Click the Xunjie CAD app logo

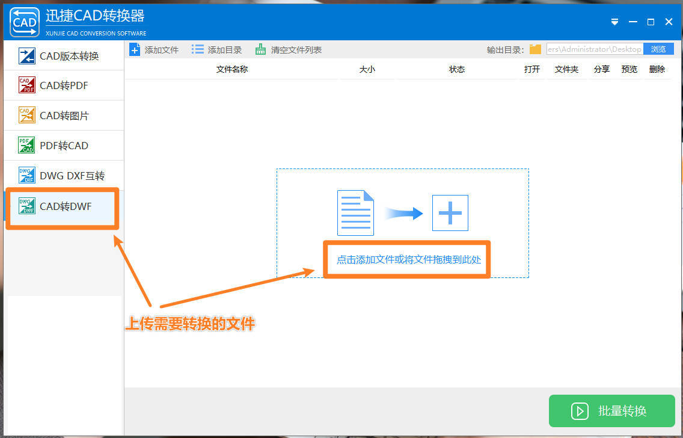point(25,22)
